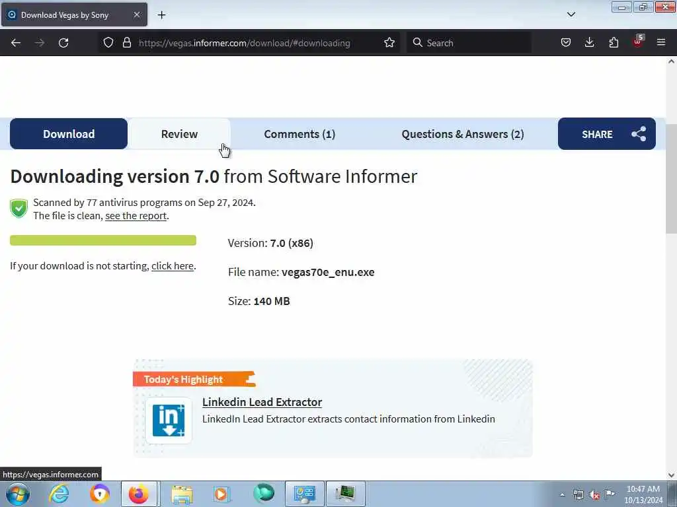677x507 pixels.
Task: Open the Pocket save icon
Action: 566,43
